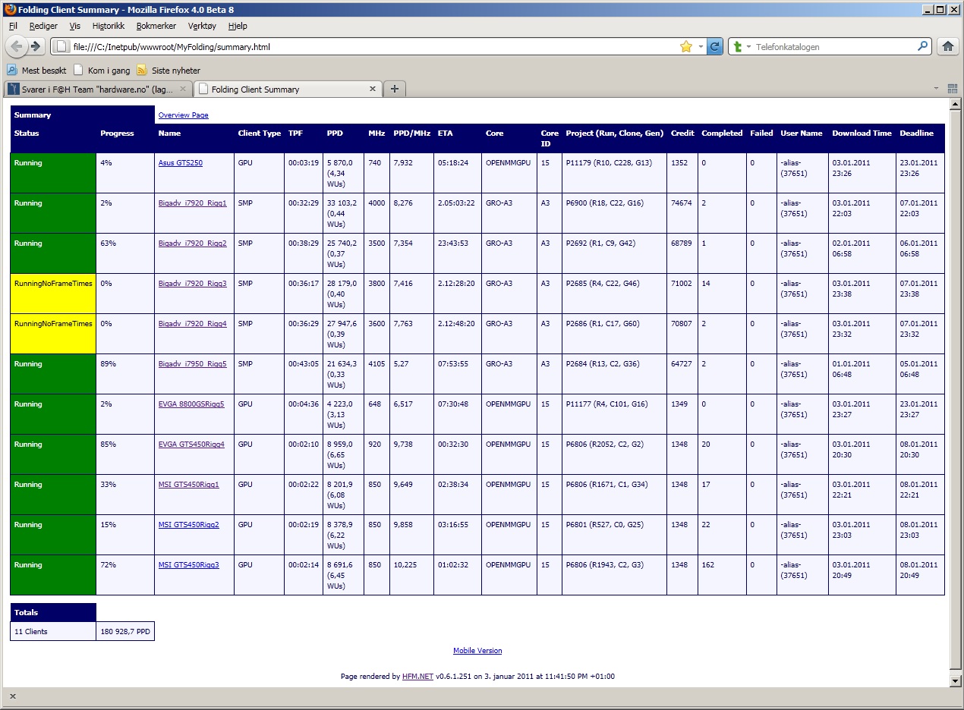
Task: Click TPF value 00:43:05
Action: tap(304, 364)
